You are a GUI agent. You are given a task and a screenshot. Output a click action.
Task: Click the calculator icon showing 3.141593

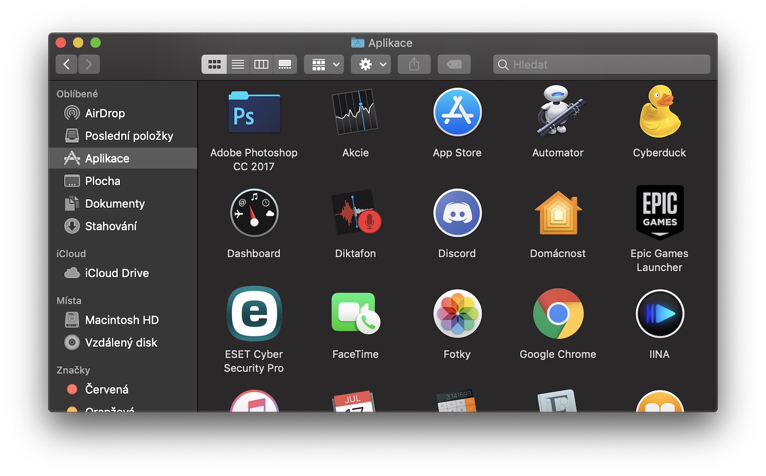pyautogui.click(x=457, y=401)
